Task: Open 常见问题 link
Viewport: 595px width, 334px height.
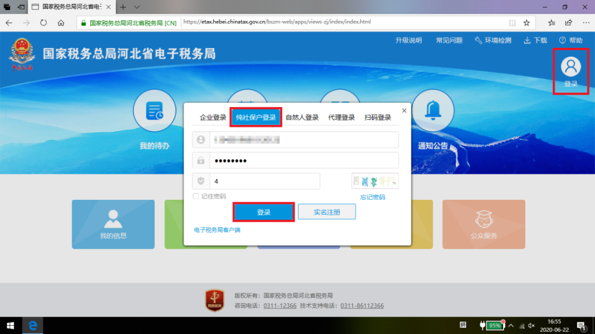Action: tap(449, 40)
